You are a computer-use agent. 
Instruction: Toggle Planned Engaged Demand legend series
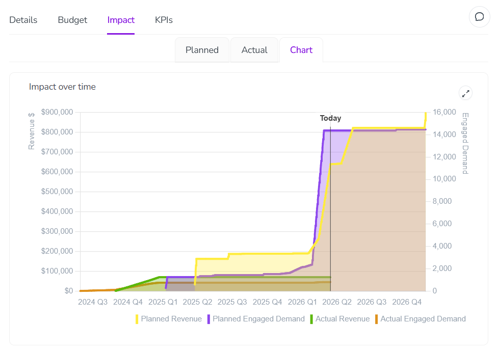(256, 319)
